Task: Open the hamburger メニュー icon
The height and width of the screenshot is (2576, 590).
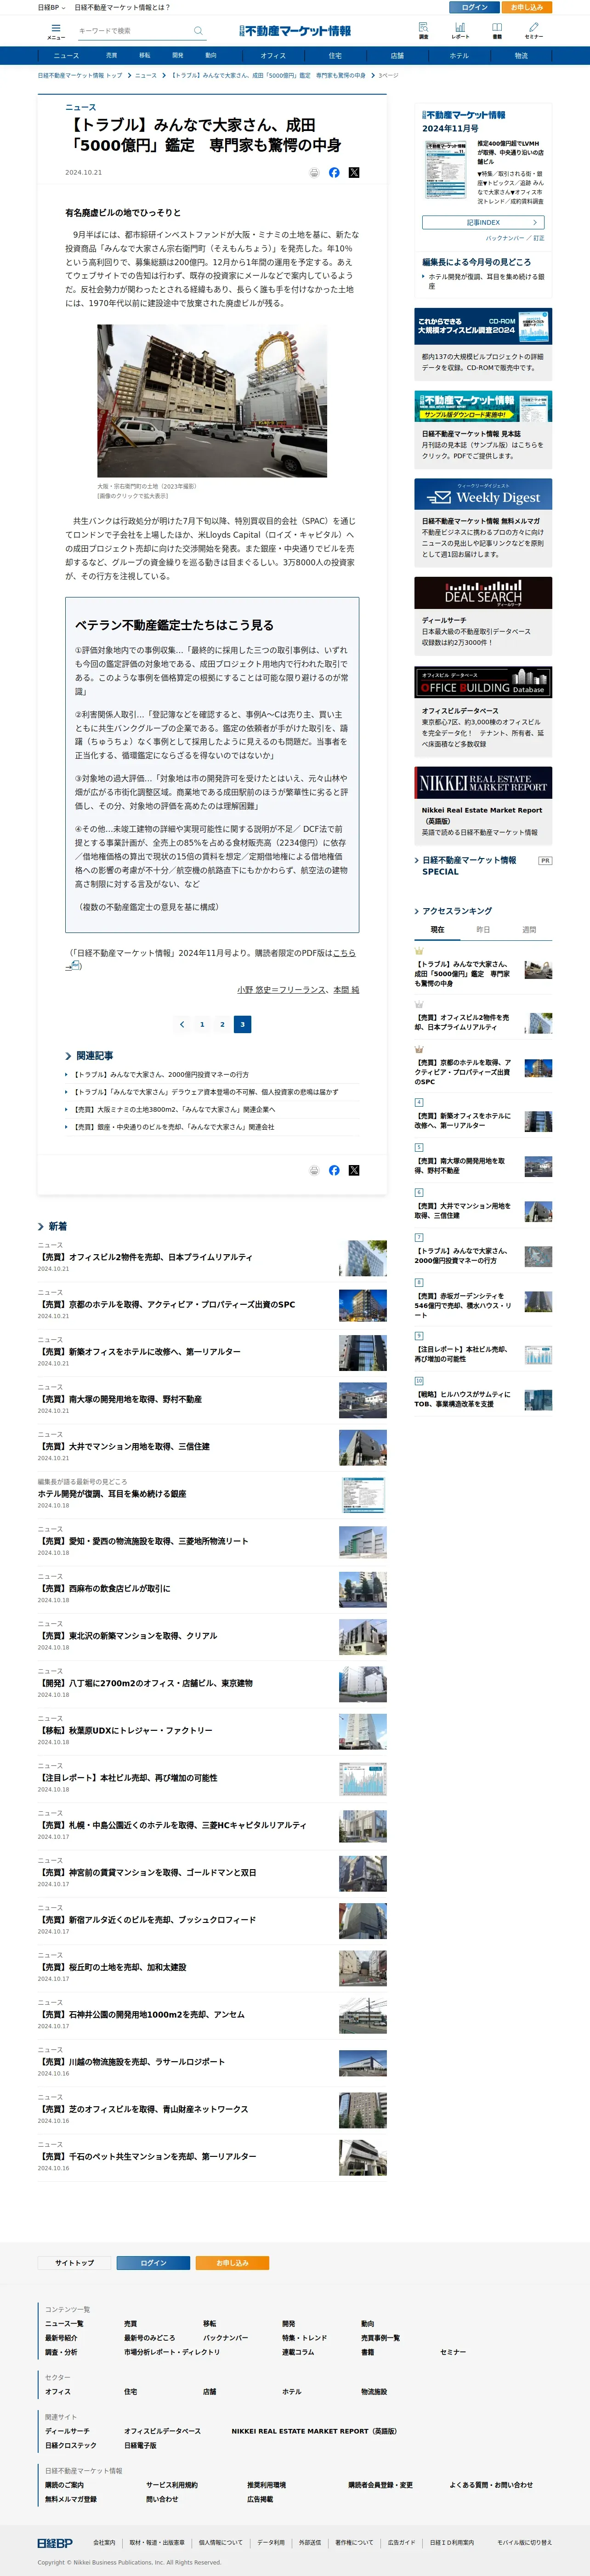Action: (56, 30)
